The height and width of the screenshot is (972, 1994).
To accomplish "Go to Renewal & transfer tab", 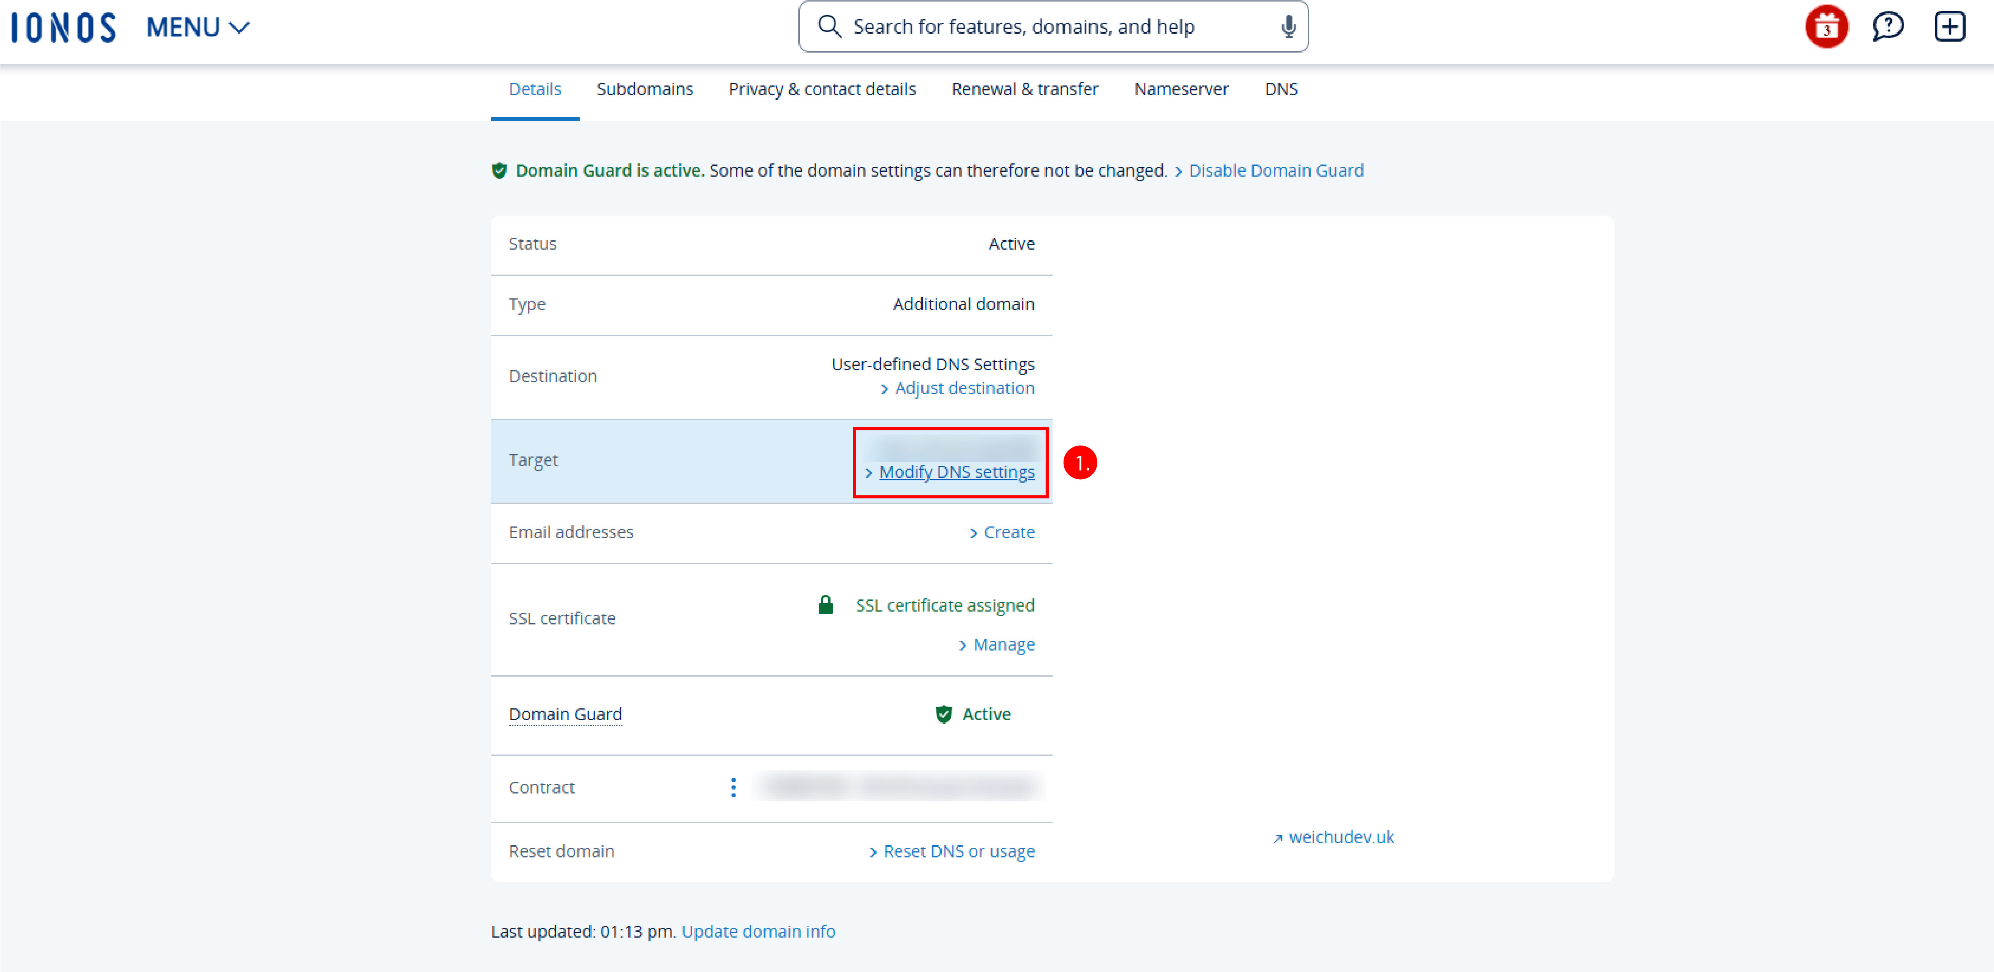I will pos(1024,89).
